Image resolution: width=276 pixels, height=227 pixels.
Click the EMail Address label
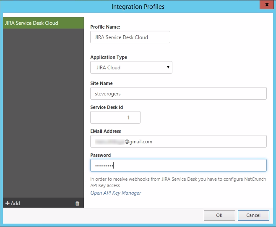coord(105,131)
